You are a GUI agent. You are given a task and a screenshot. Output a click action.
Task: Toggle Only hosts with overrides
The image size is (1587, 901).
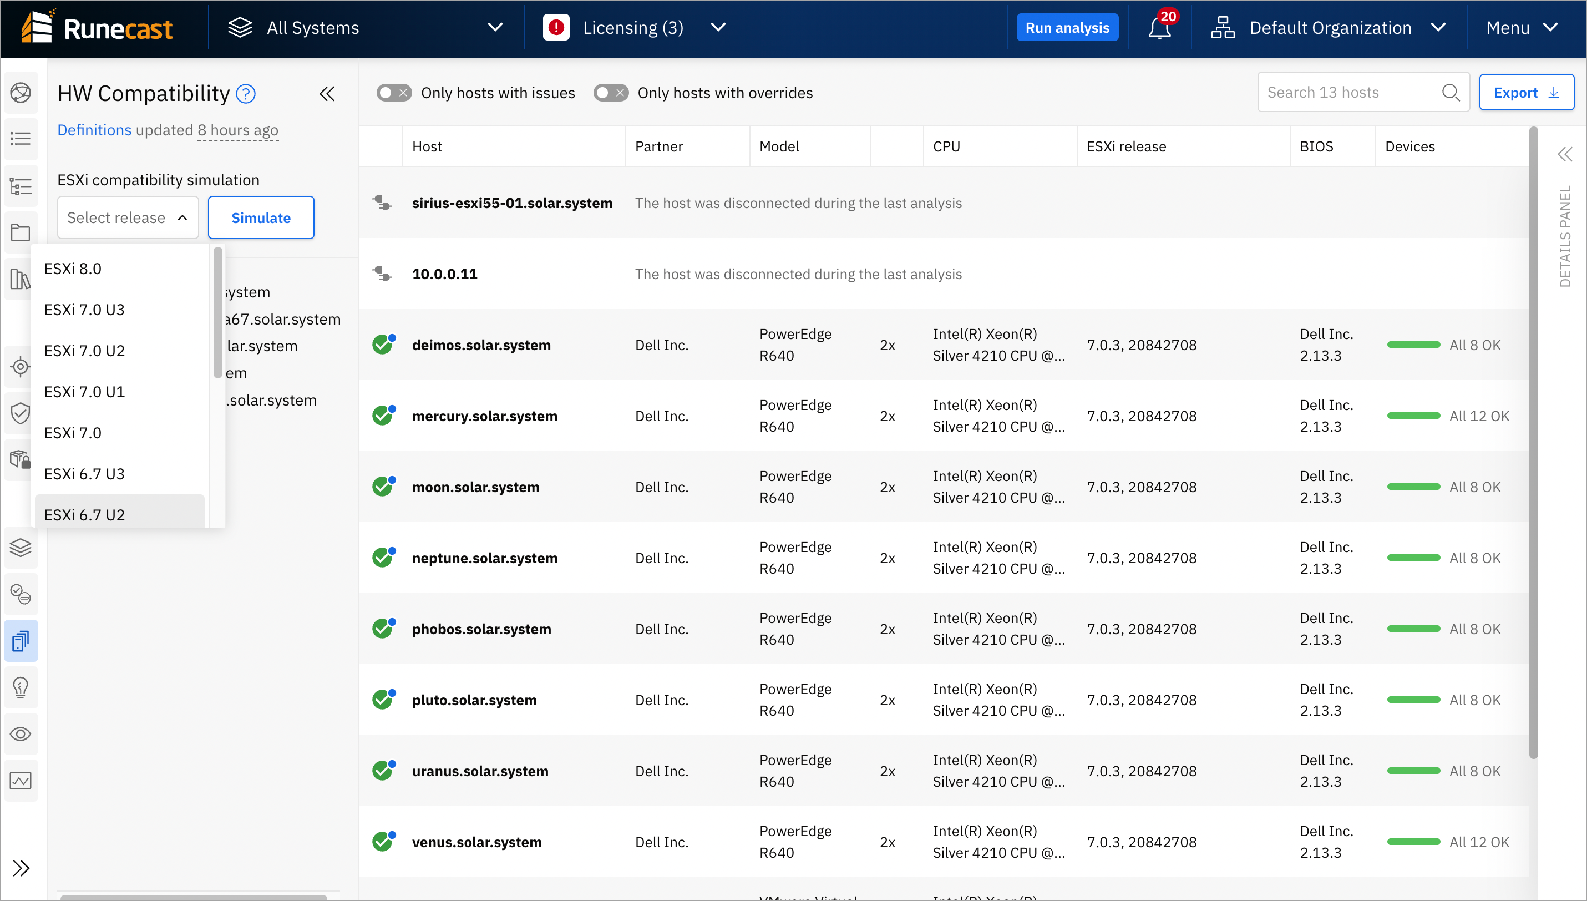coord(611,93)
